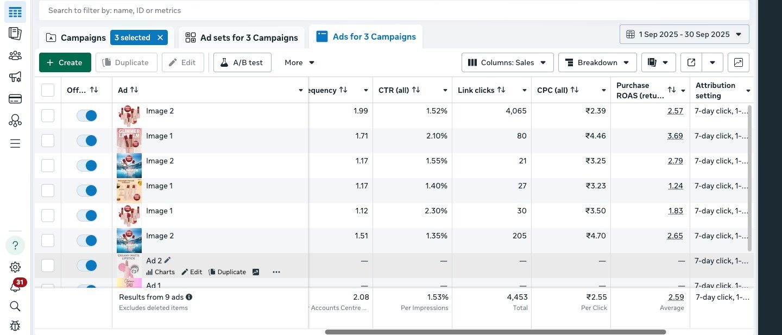Open the Breakdown dropdown
This screenshot has height=335, width=782.
pos(597,62)
